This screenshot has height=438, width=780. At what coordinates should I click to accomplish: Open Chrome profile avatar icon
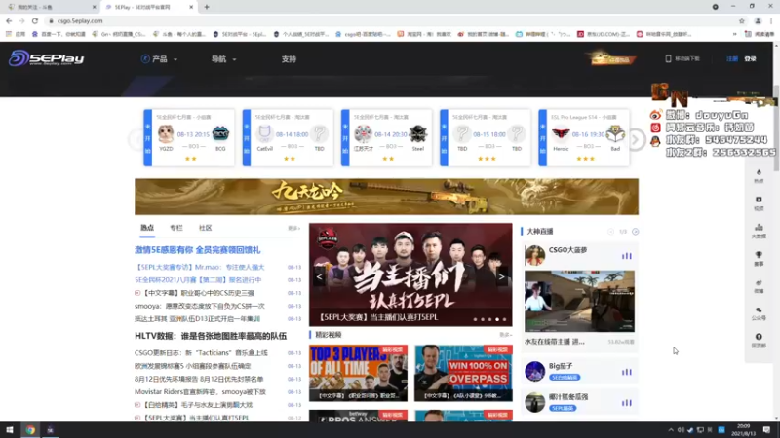758,20
